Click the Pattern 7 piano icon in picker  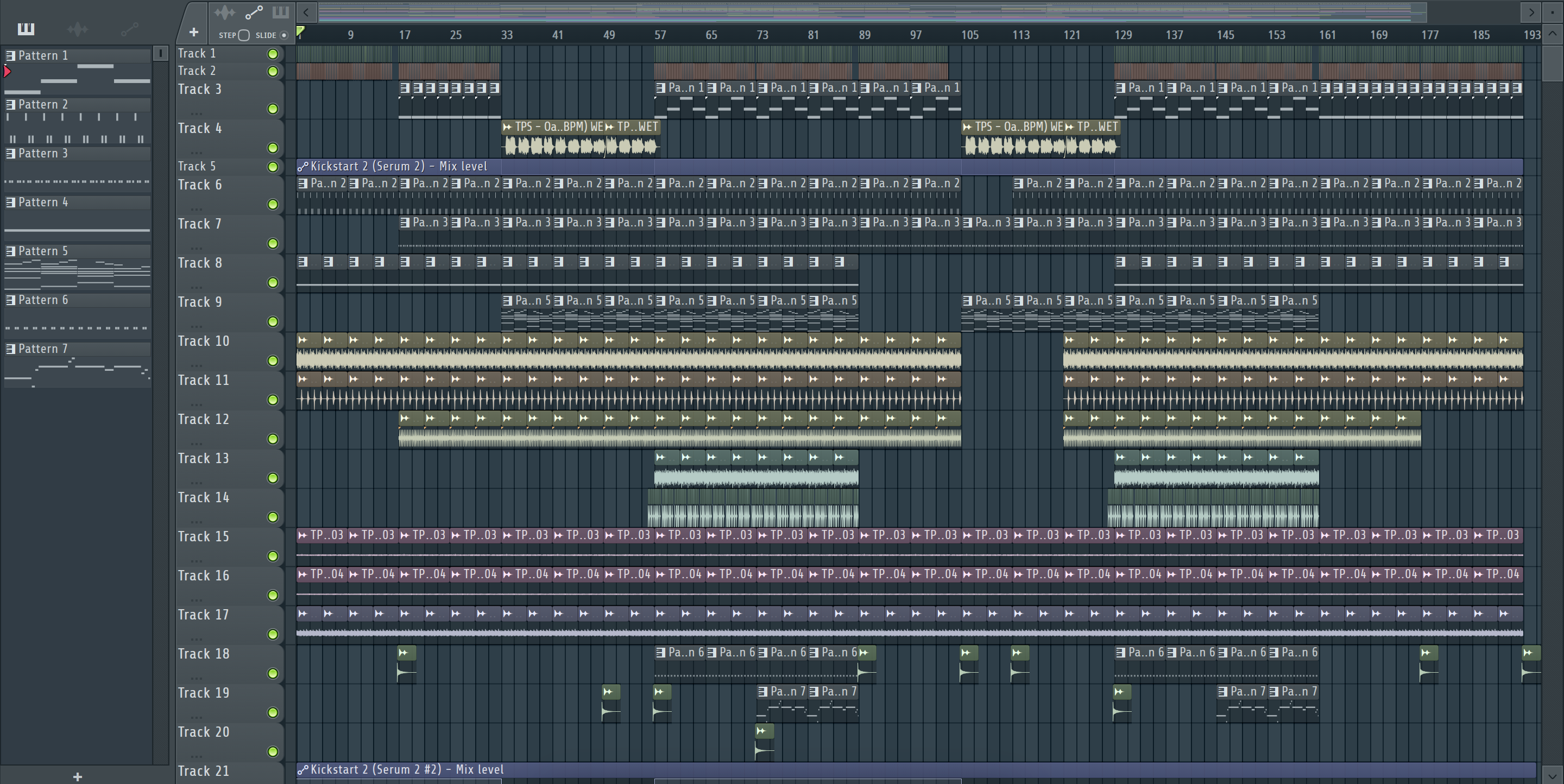(x=10, y=349)
